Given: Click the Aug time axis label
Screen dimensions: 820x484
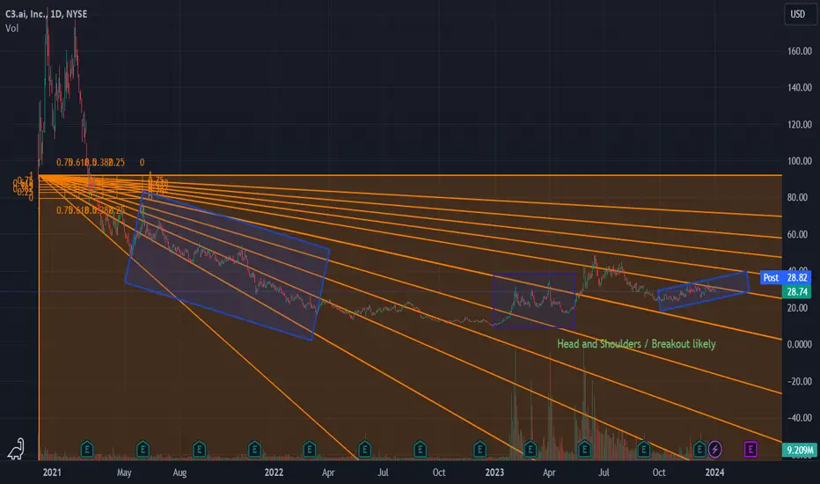Looking at the screenshot, I should pyautogui.click(x=179, y=473).
